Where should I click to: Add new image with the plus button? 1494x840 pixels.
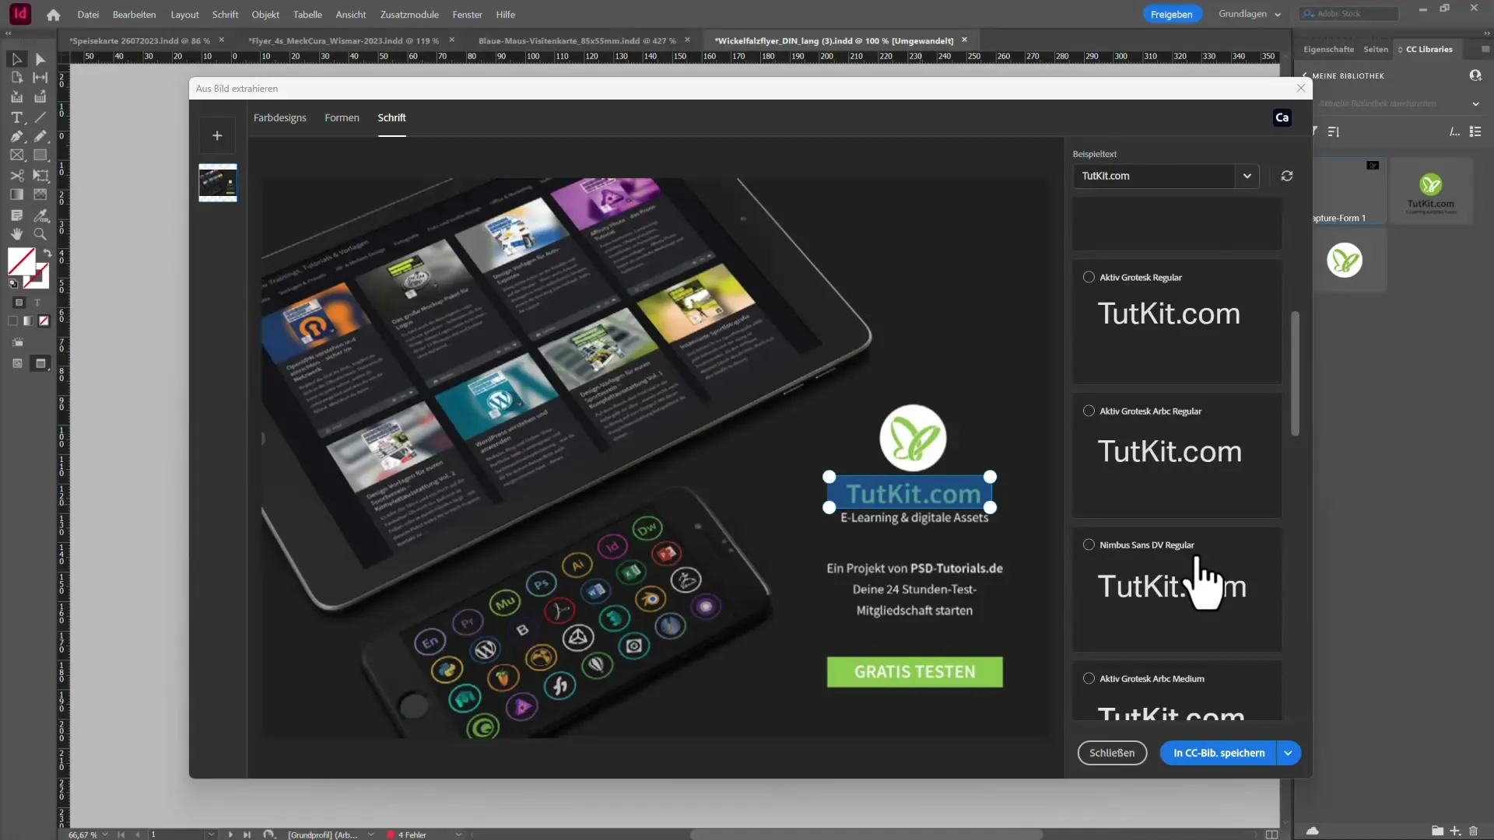217,135
